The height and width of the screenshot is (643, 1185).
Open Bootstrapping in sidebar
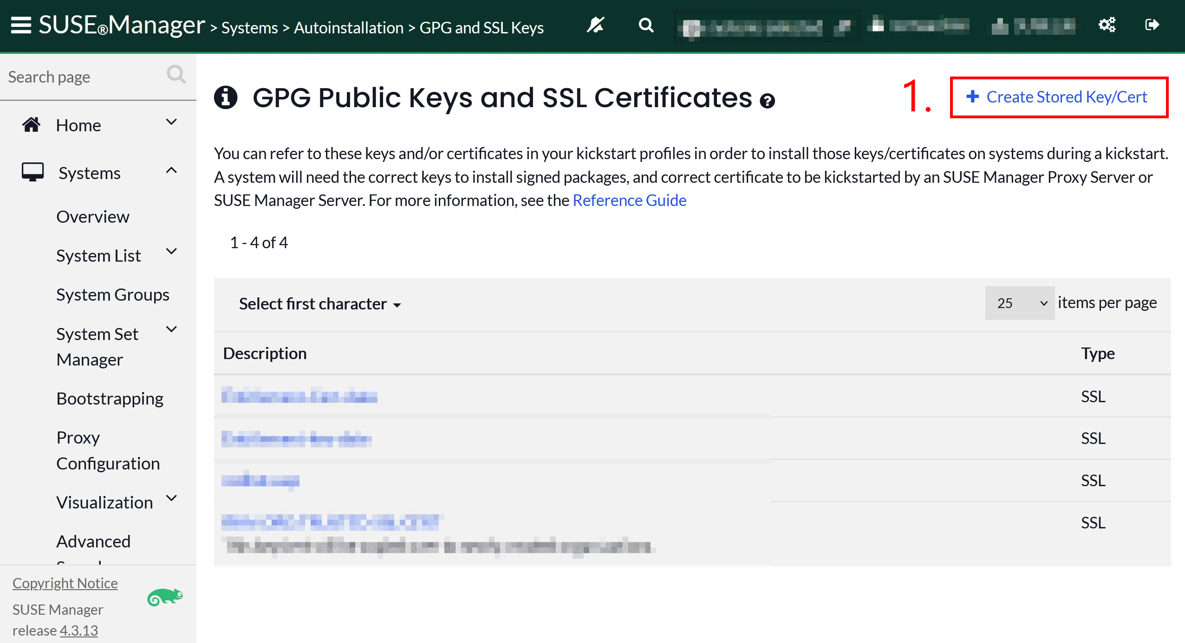point(110,399)
